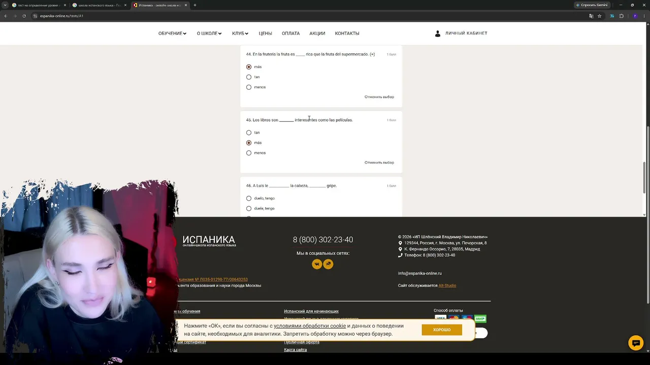Go back with the browser back arrow

click(6, 16)
